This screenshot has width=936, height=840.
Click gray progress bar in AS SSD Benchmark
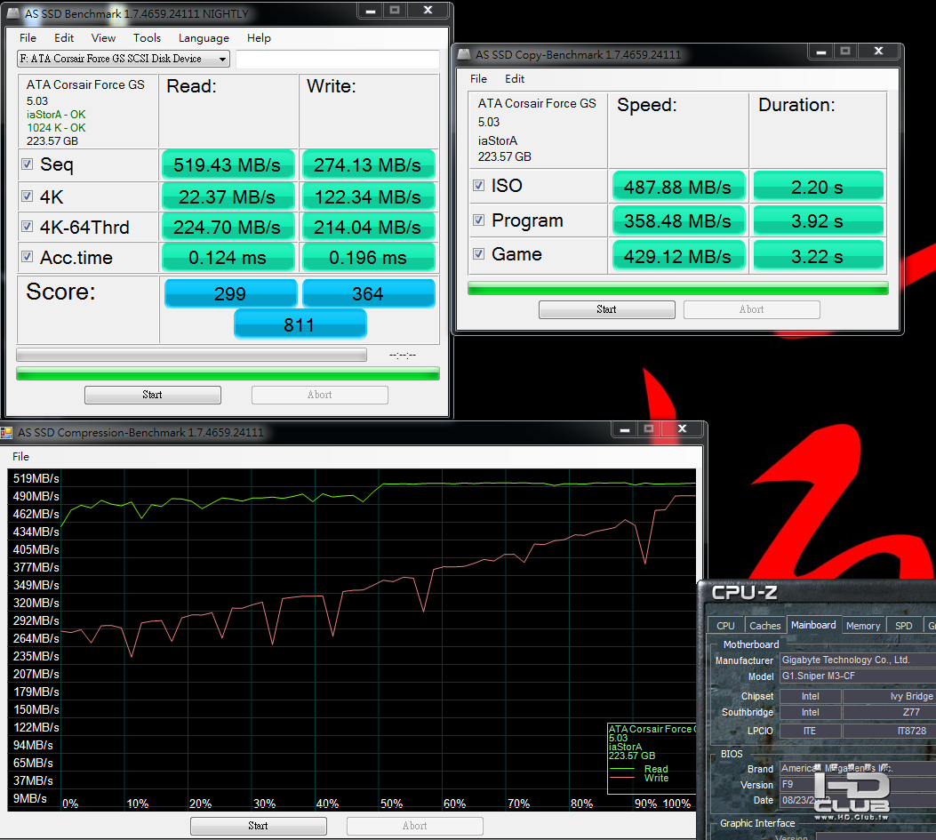coord(192,356)
